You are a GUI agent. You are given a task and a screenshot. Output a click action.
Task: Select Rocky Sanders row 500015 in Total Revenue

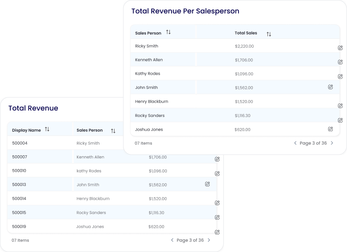tap(91, 212)
